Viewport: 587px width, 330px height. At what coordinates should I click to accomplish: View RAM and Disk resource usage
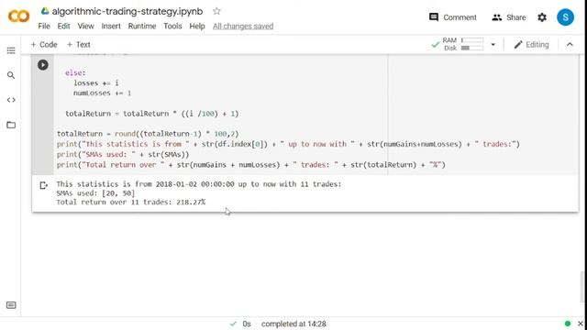click(x=462, y=44)
